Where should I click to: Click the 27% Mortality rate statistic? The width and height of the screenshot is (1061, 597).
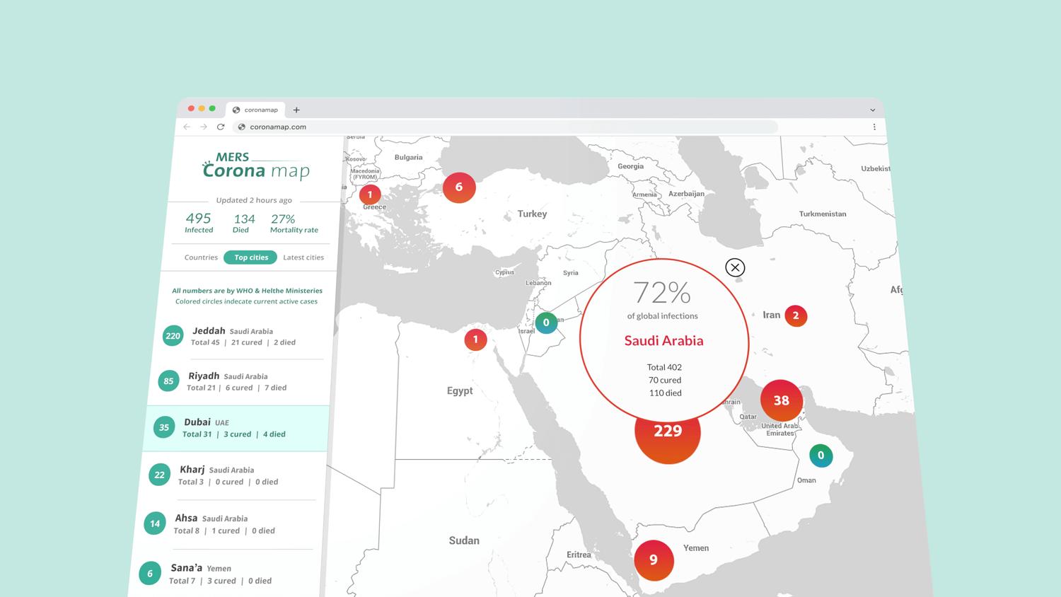294,223
